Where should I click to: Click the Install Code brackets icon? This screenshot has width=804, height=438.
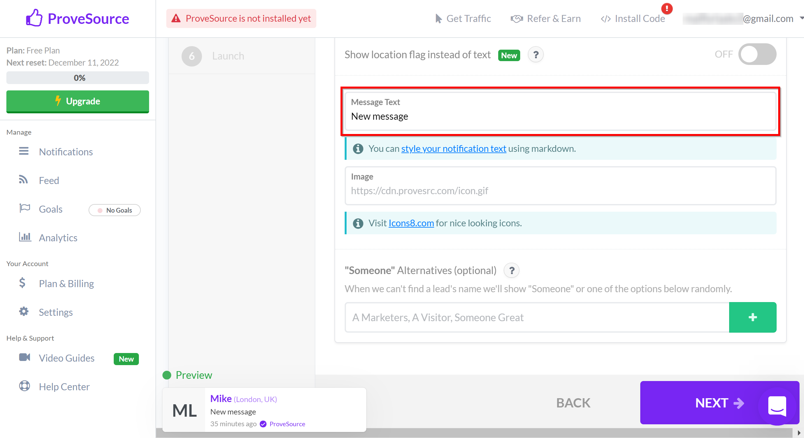[x=606, y=19]
